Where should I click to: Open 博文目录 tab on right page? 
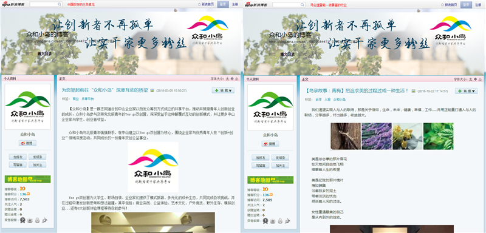pyautogui.click(x=287, y=54)
